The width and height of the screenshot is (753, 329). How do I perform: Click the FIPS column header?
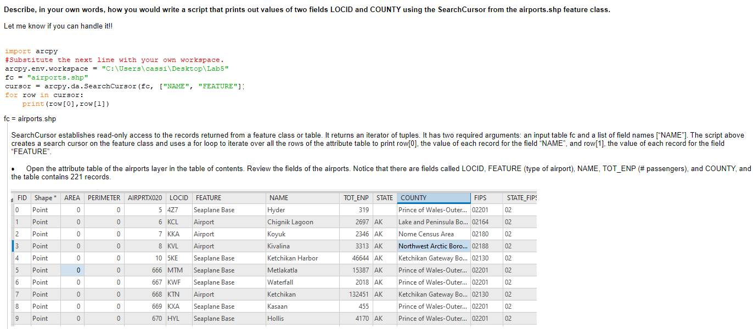(487, 198)
